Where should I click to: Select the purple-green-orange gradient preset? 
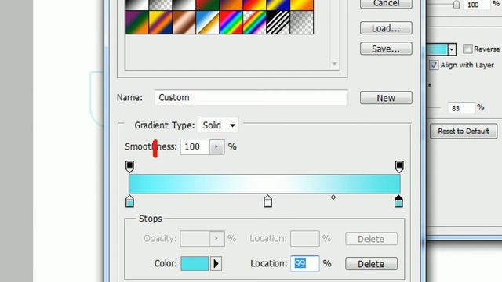click(137, 23)
